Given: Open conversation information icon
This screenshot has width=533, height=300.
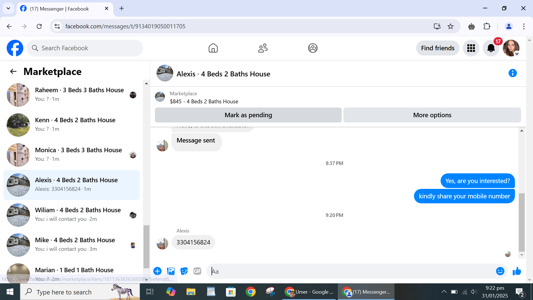Looking at the screenshot, I should point(512,73).
